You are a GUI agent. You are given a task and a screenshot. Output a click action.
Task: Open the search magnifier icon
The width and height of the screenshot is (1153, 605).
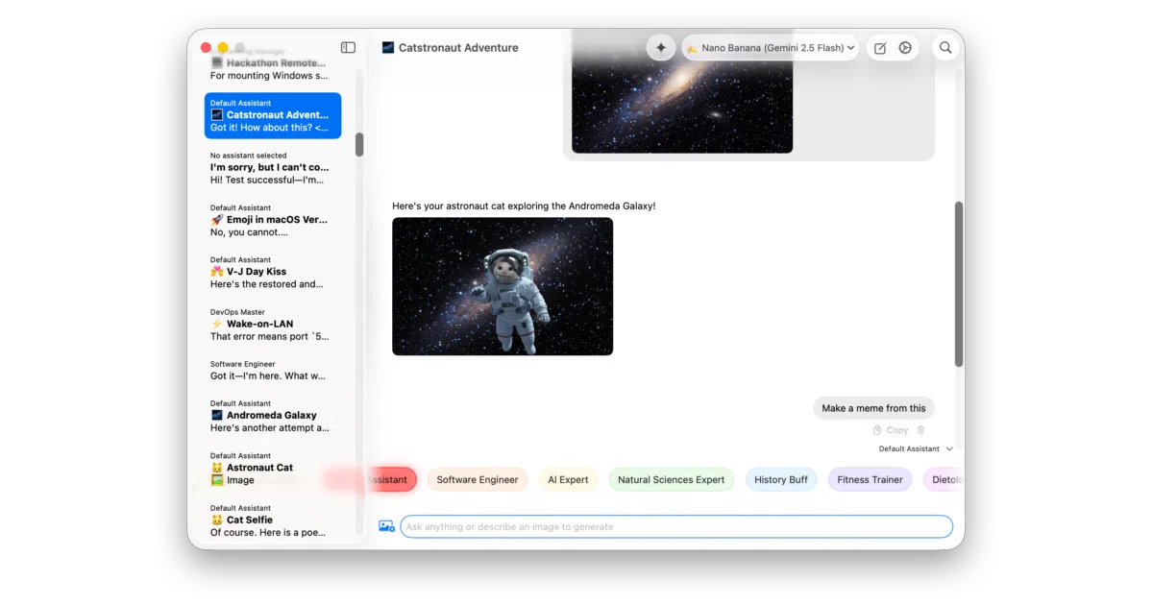945,48
